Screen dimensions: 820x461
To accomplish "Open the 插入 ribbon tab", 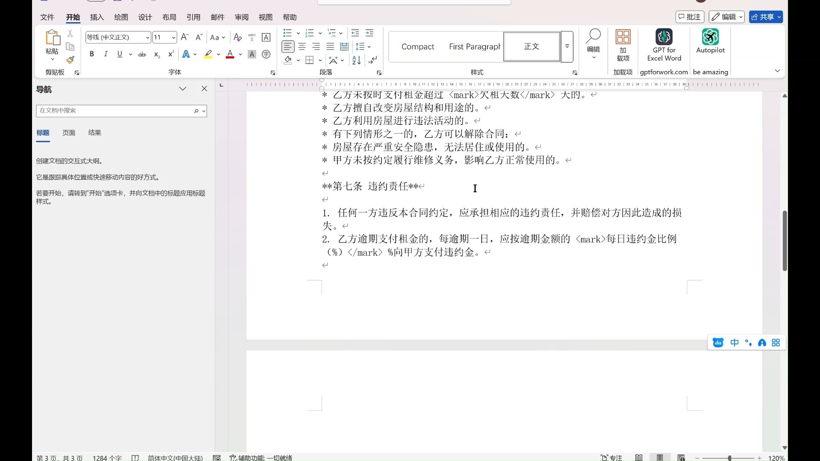I will (x=97, y=17).
